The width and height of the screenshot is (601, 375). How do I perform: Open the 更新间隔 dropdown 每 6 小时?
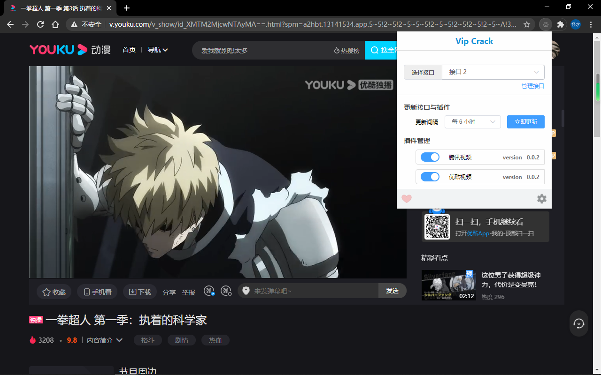pyautogui.click(x=473, y=122)
